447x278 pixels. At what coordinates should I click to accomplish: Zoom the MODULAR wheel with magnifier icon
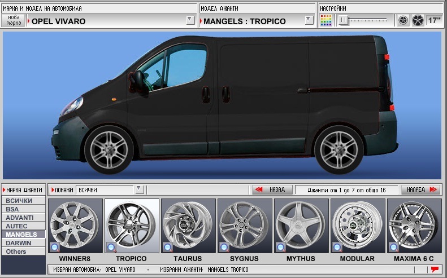(337, 248)
